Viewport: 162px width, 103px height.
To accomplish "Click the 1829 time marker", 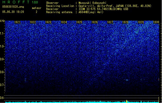I will pos(141,22).
